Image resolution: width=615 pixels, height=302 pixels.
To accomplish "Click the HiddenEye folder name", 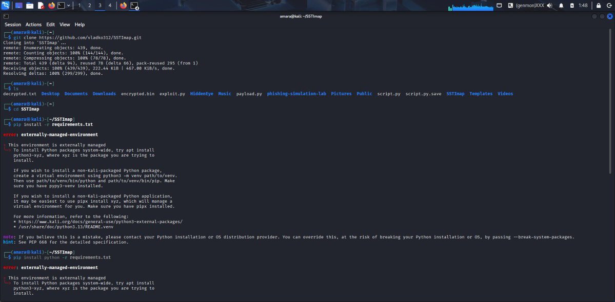I will pos(202,94).
